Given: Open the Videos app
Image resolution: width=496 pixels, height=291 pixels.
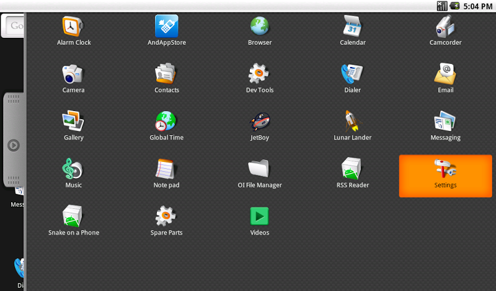Looking at the screenshot, I should (x=259, y=221).
